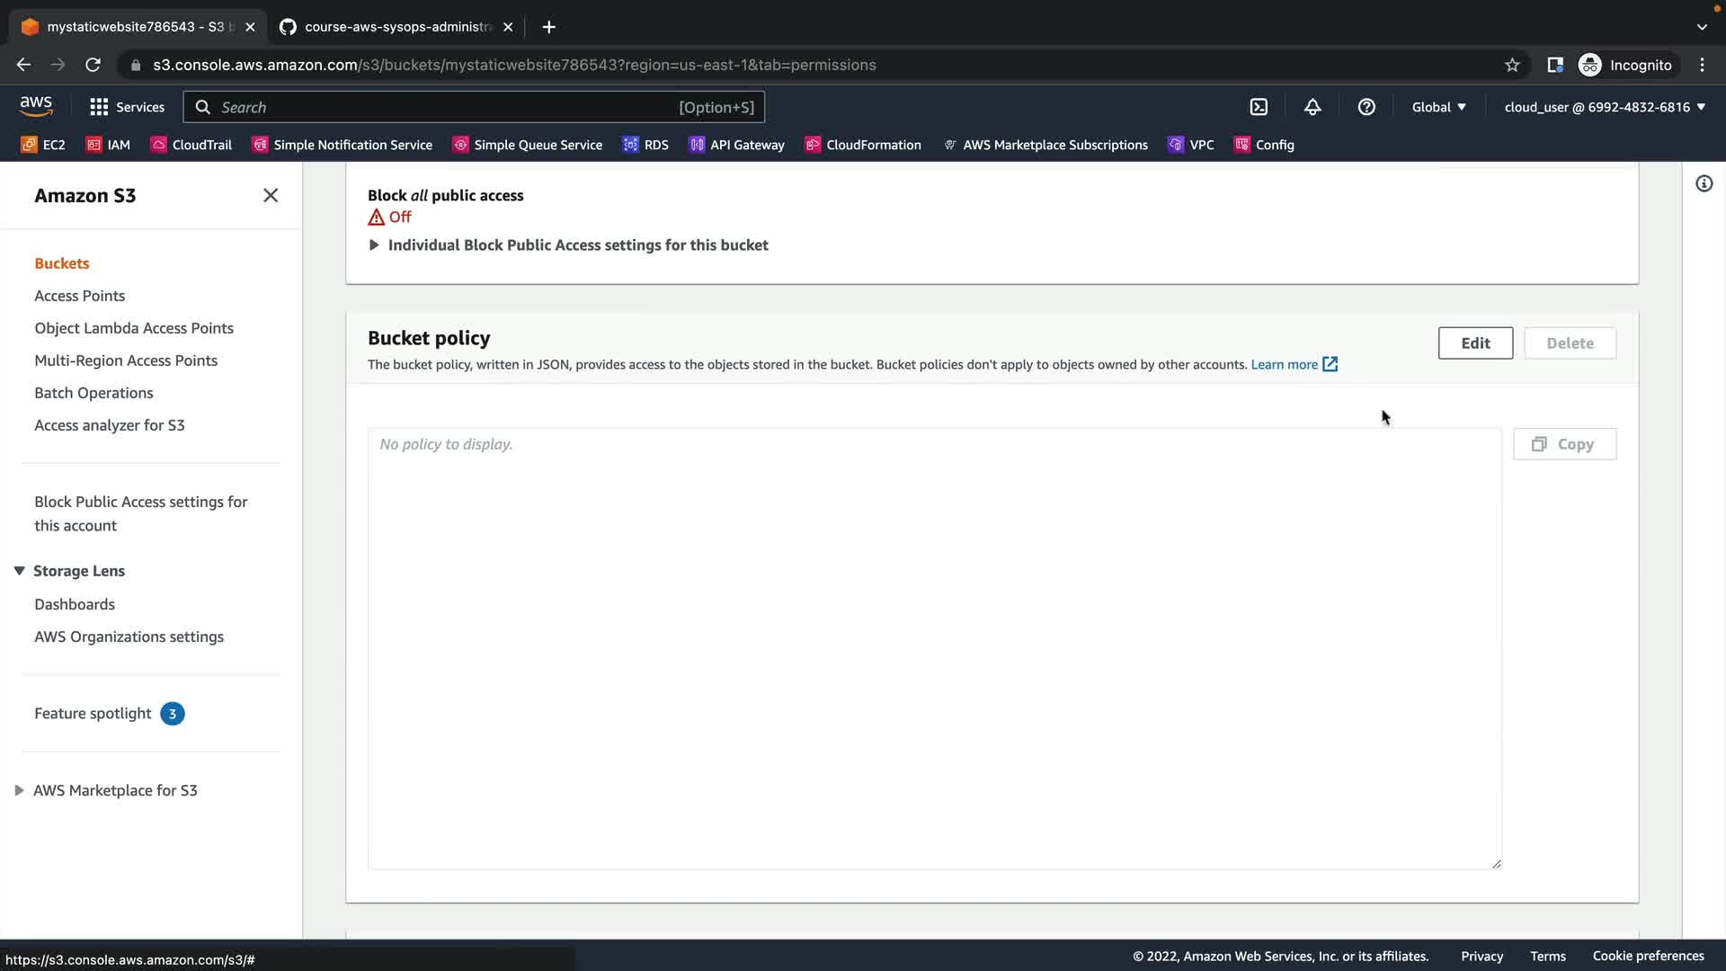Click the notifications bell icon
Screen dimensions: 1726x971
pyautogui.click(x=1312, y=107)
